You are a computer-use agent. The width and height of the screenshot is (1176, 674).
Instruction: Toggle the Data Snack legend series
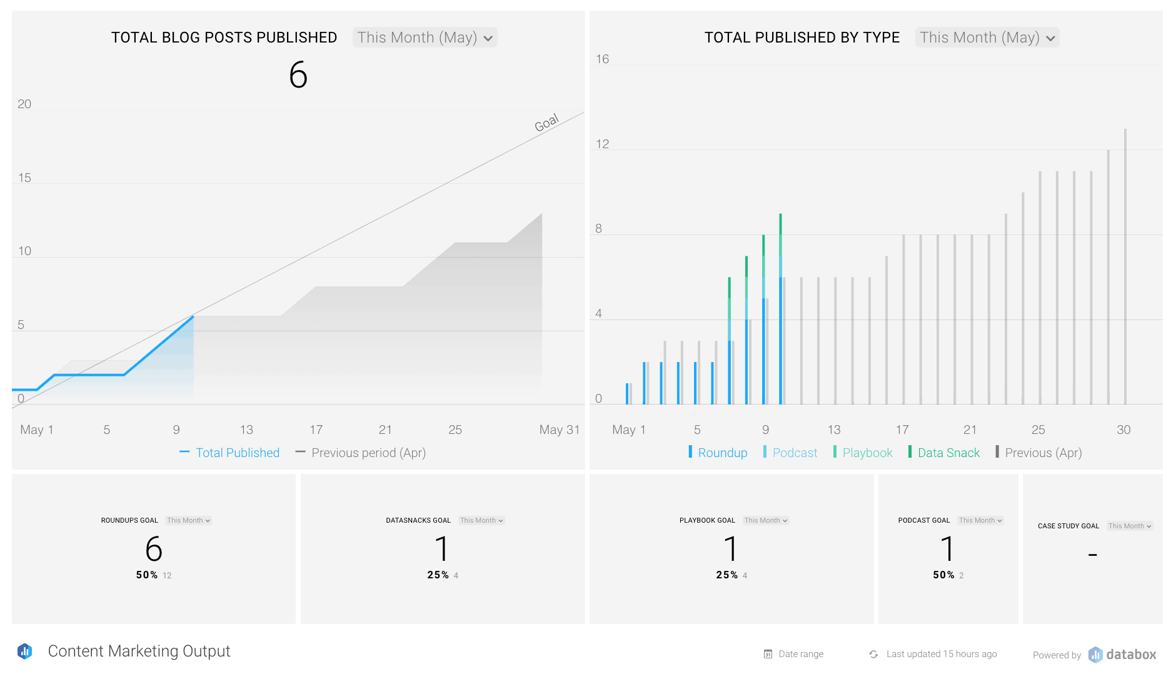click(944, 453)
